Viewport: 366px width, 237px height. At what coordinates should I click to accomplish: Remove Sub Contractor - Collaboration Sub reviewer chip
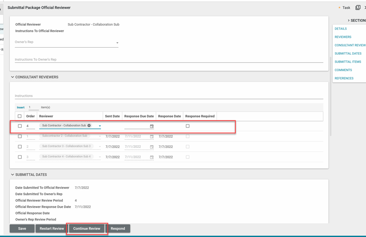click(89, 126)
